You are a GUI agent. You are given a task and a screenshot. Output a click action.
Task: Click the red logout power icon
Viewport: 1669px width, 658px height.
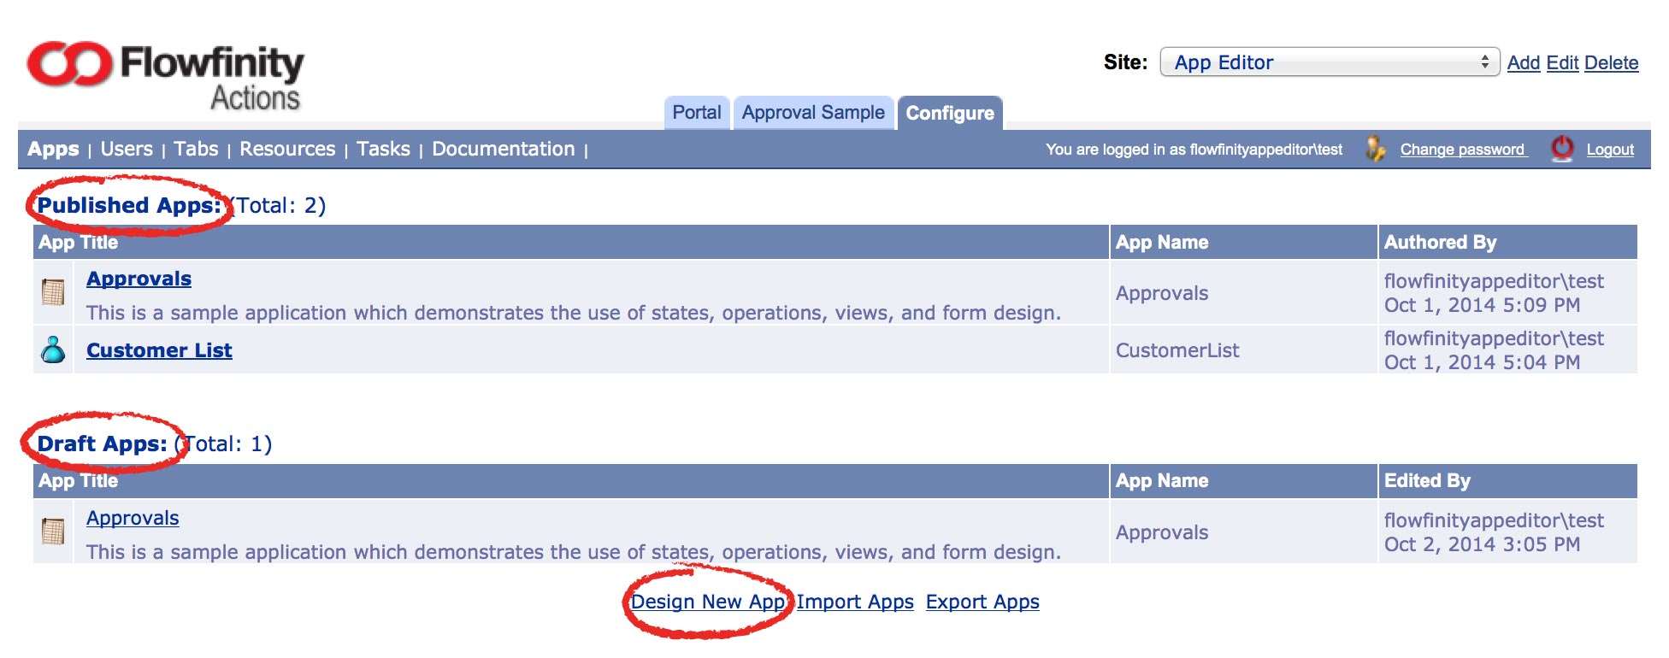(1562, 149)
